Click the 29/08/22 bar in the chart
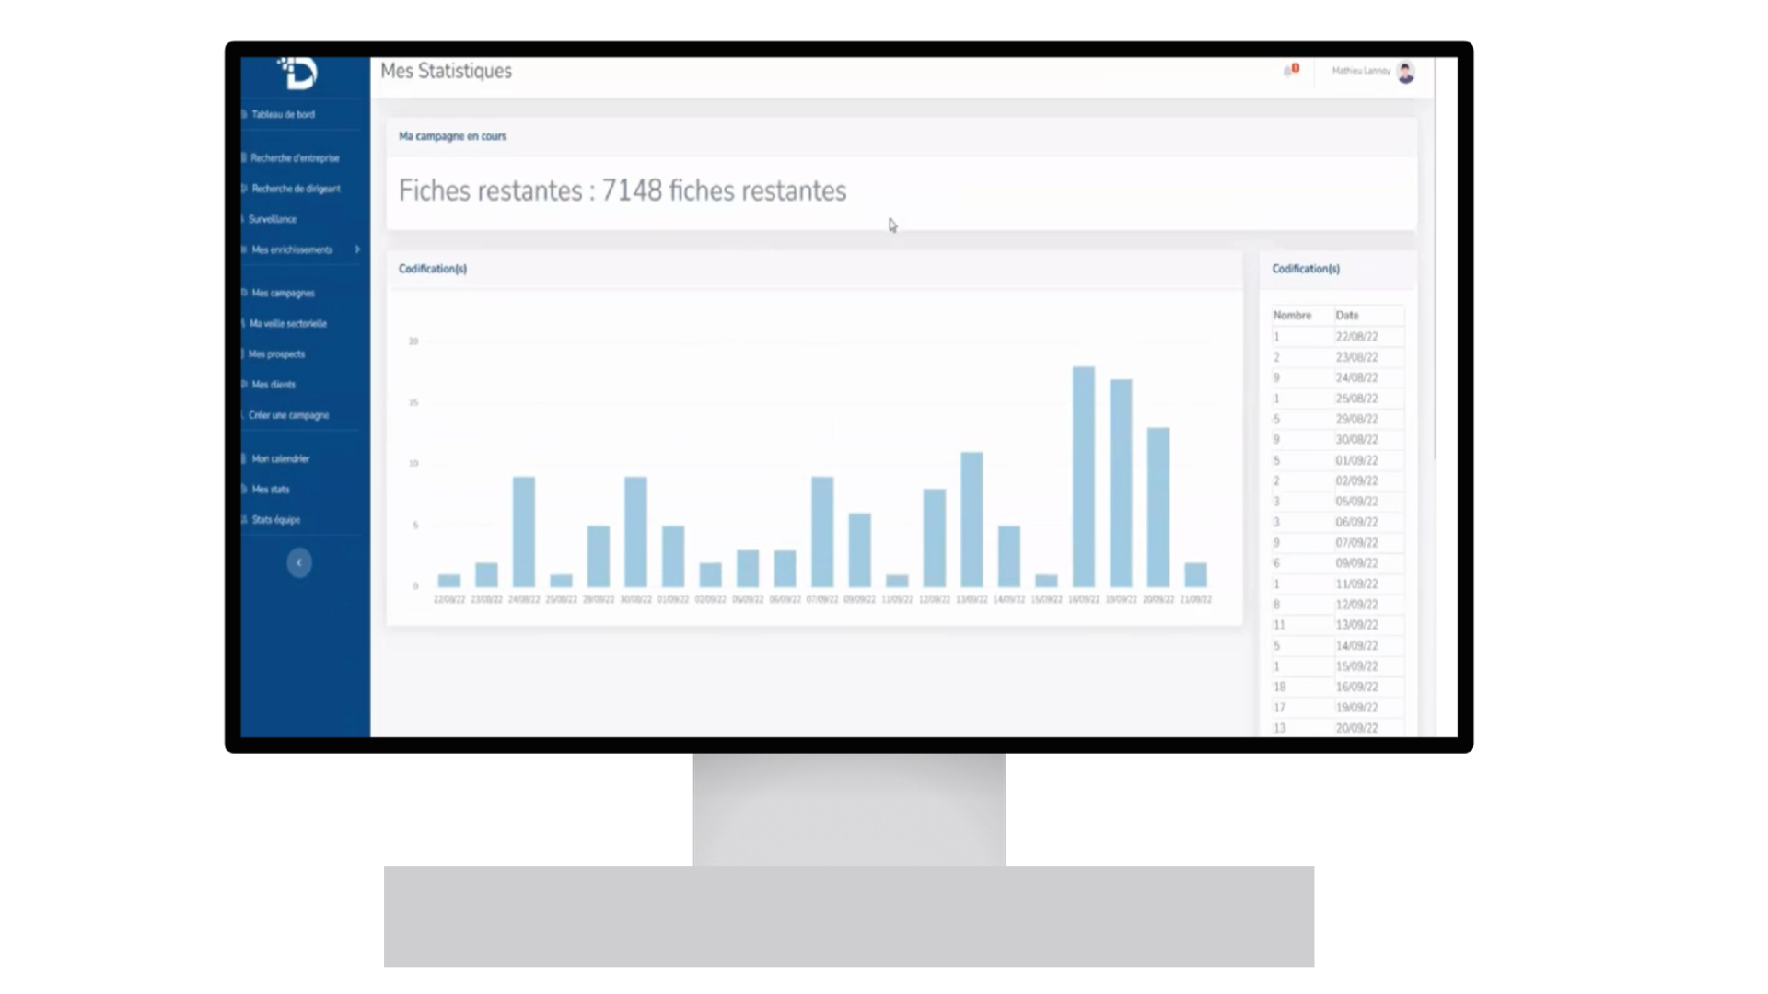The height and width of the screenshot is (994, 1768). [599, 557]
